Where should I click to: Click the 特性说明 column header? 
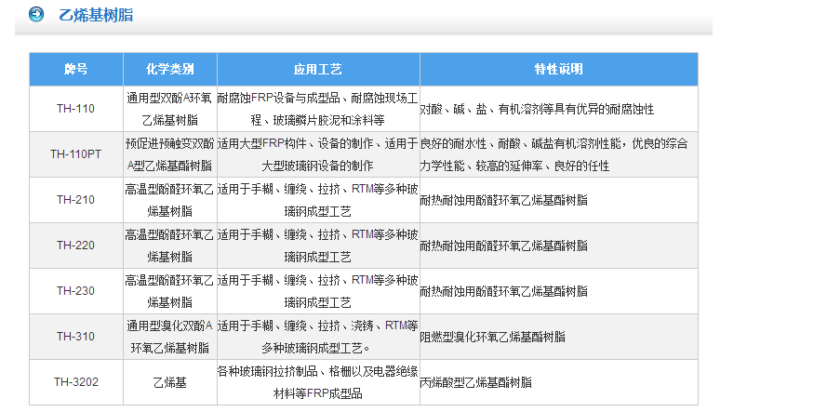pyautogui.click(x=558, y=69)
